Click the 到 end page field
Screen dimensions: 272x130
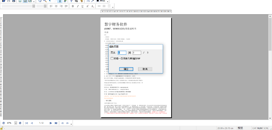tap(137, 53)
